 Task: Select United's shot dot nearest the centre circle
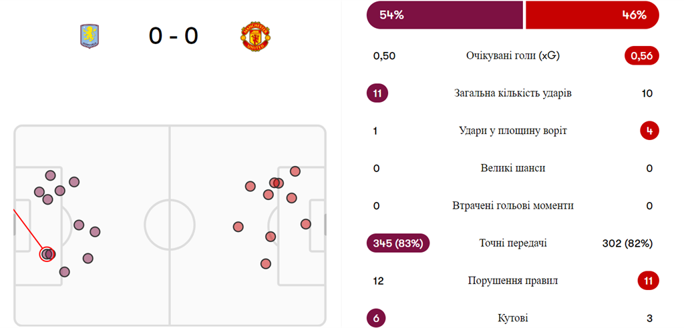238,227
